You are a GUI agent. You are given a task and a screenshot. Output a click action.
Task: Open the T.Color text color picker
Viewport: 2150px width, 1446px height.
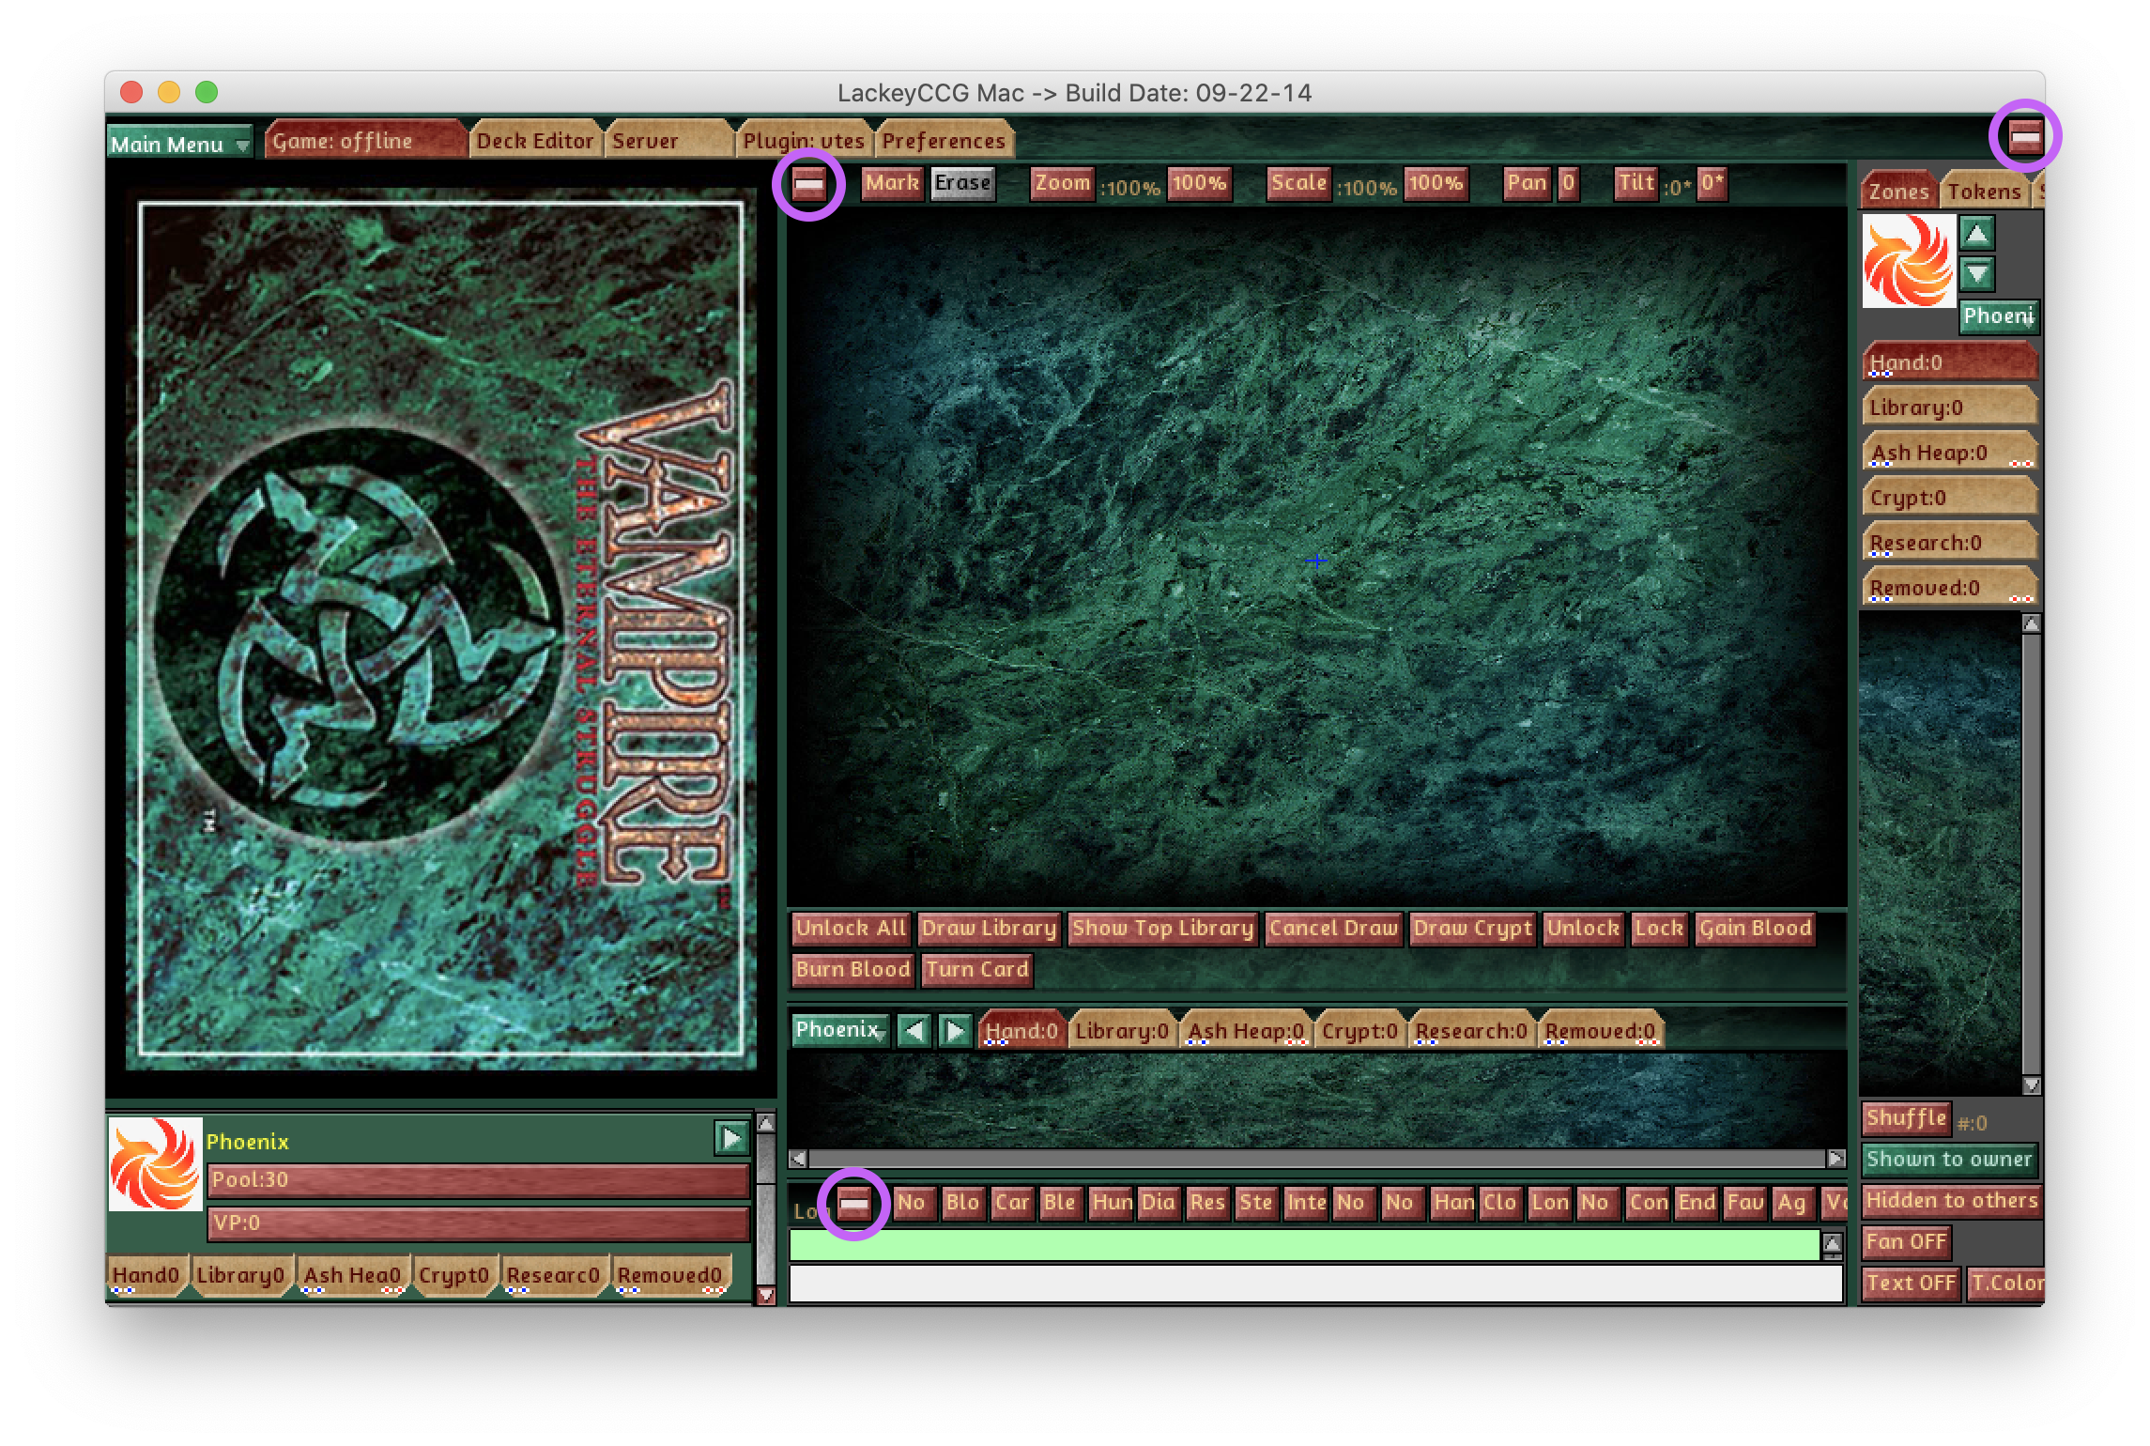pos(2005,1284)
